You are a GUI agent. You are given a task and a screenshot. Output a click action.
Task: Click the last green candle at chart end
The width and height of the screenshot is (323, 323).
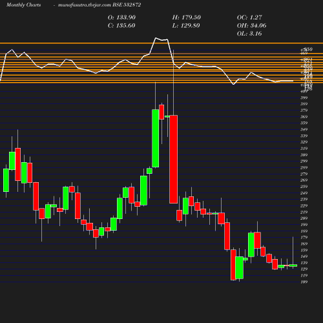(293, 266)
